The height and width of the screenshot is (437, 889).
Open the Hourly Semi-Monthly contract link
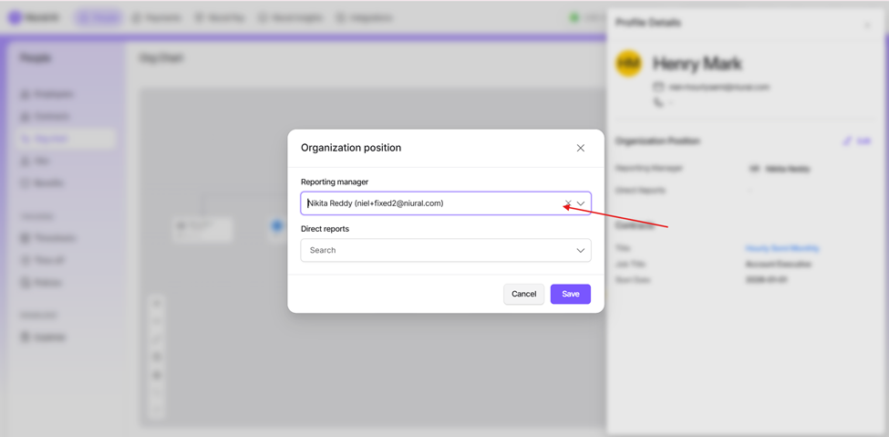tap(781, 248)
